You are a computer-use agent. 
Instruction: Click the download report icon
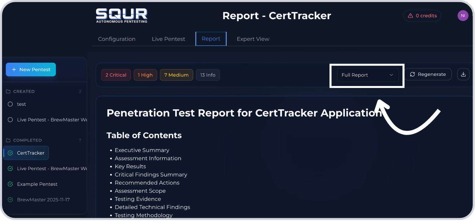click(x=463, y=74)
